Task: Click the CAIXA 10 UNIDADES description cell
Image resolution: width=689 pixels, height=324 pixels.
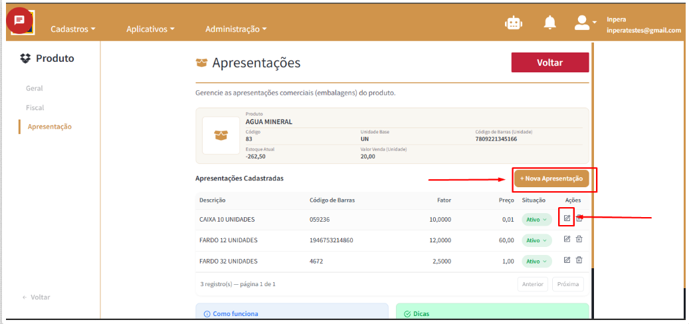Action: click(227, 220)
